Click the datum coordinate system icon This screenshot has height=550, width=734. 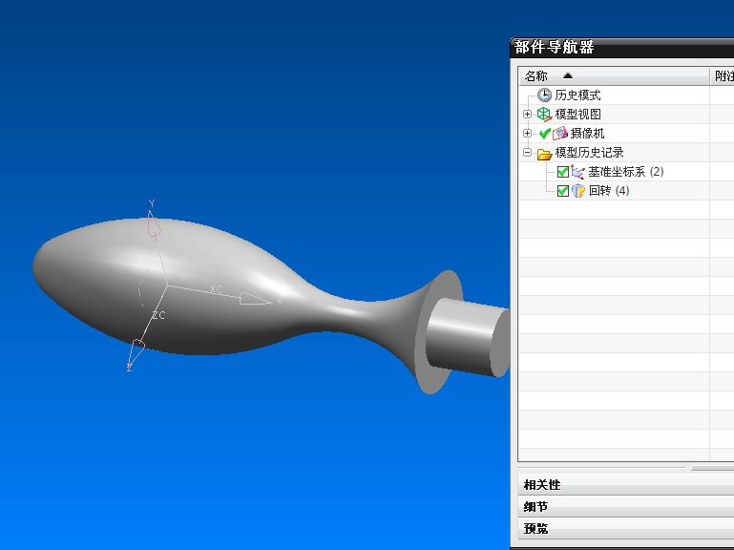577,172
